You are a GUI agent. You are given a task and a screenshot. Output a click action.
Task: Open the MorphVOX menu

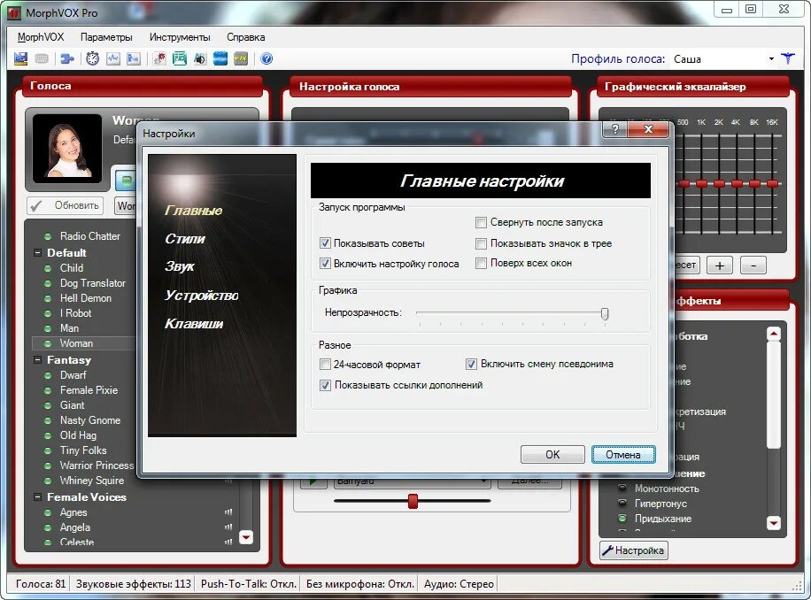point(41,37)
